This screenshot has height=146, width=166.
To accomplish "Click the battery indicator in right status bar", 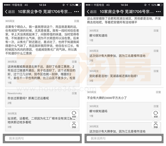I will point(160,5).
